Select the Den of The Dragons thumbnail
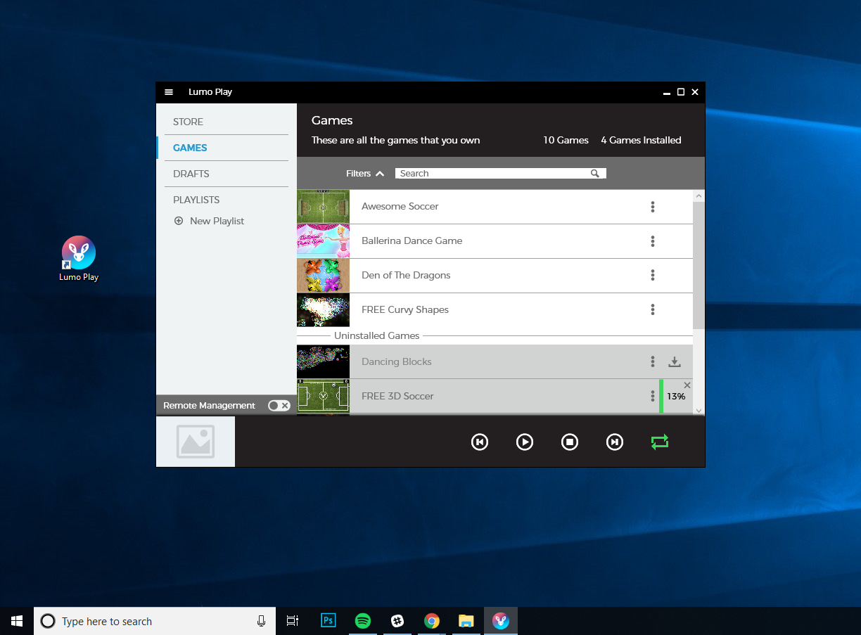This screenshot has width=861, height=635. pos(323,276)
